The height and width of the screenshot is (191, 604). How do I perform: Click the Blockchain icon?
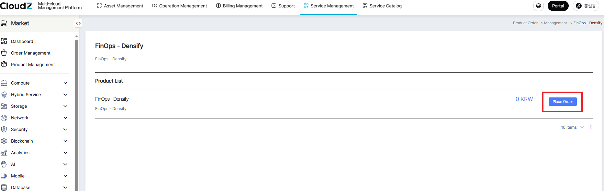(4, 141)
